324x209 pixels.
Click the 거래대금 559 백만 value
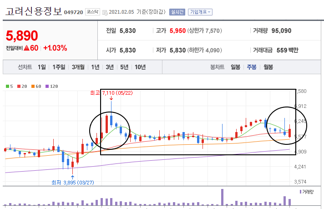coord(287,50)
